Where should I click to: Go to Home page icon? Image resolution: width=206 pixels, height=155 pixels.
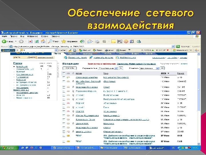coord(43,42)
